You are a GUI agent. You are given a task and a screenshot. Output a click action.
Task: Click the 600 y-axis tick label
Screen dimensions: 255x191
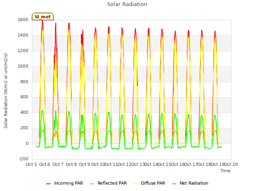point(24,97)
